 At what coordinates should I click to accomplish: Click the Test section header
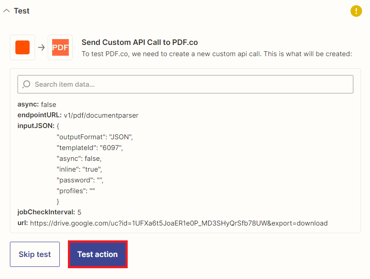pos(20,10)
